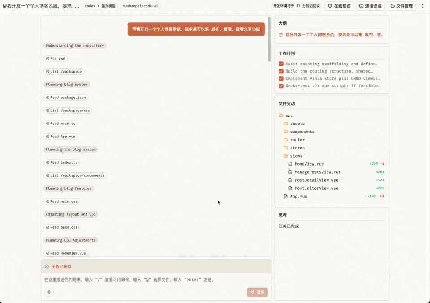Viewport: 430px width, 303px height.
Task: Click the user message bubble
Action: point(196,29)
